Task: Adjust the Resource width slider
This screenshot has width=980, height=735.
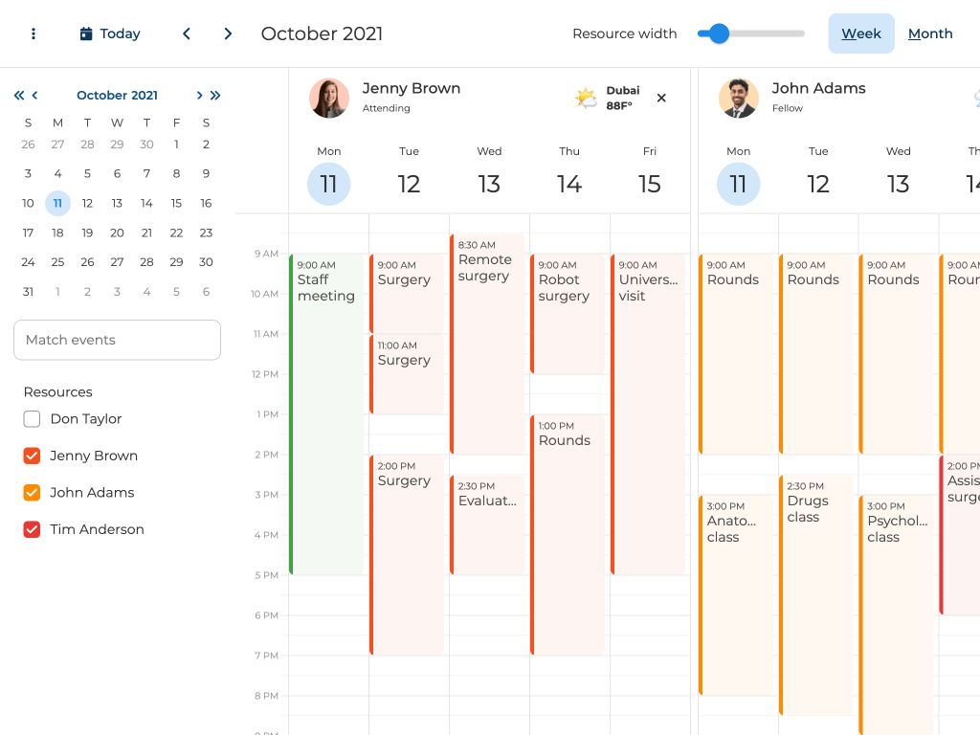Action: coord(720,33)
